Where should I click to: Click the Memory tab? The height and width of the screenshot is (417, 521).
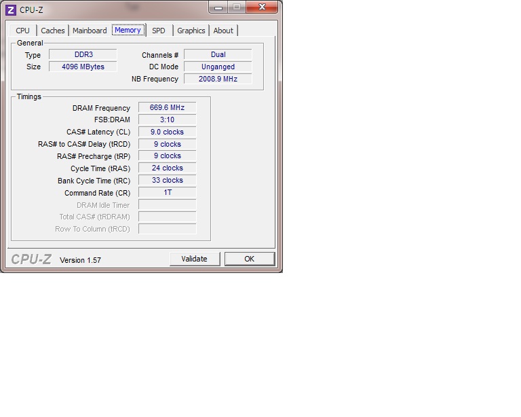click(x=128, y=30)
